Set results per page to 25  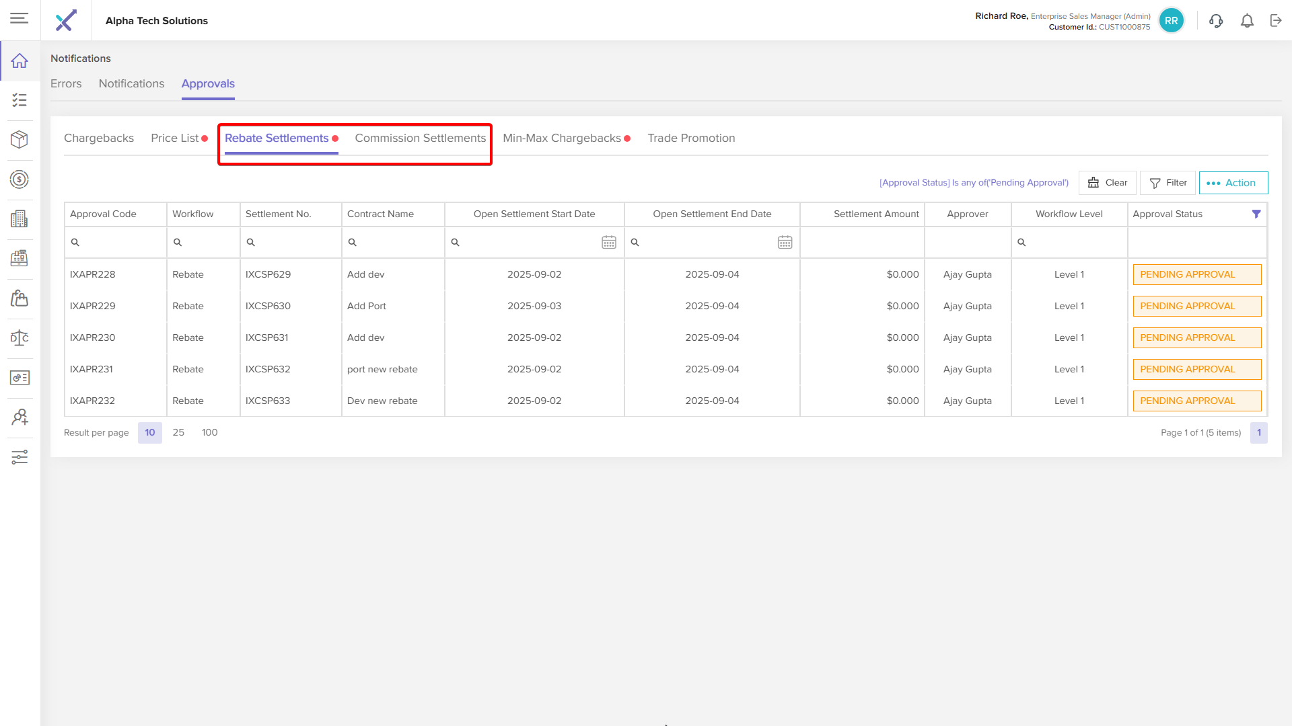click(x=178, y=432)
